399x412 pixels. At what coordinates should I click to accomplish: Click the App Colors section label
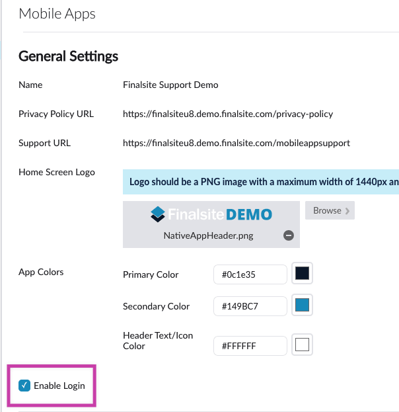tap(41, 272)
